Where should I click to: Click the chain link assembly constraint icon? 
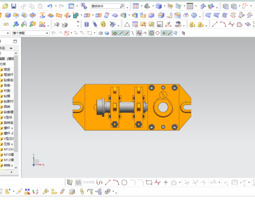point(82,192)
